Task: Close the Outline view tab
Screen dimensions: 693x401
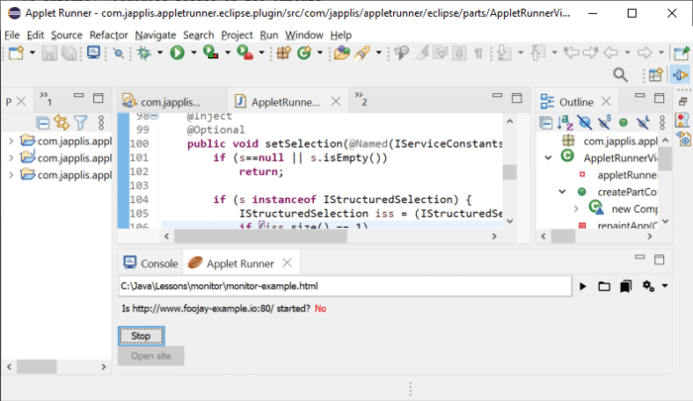Action: point(606,102)
